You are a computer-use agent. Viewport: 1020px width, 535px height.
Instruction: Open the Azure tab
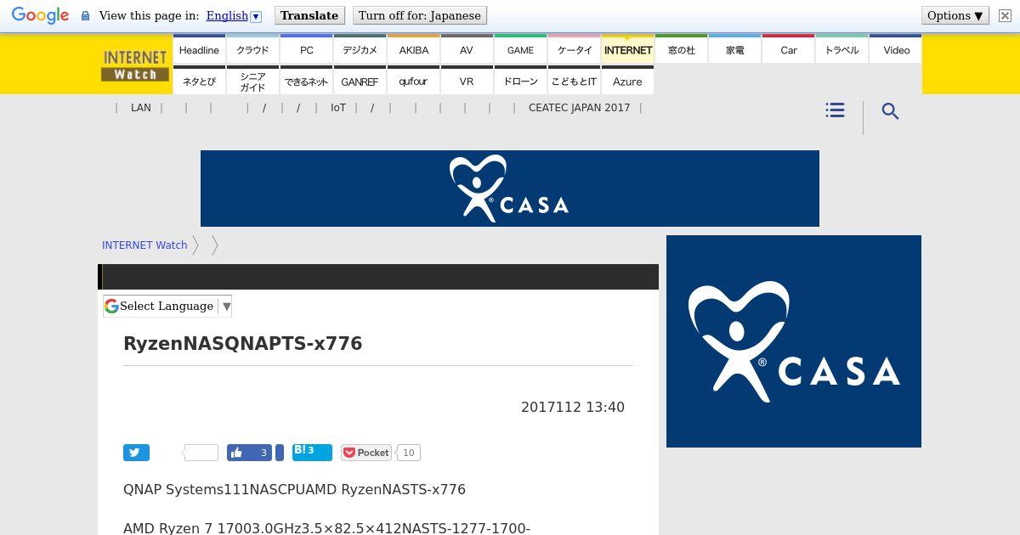click(x=628, y=82)
